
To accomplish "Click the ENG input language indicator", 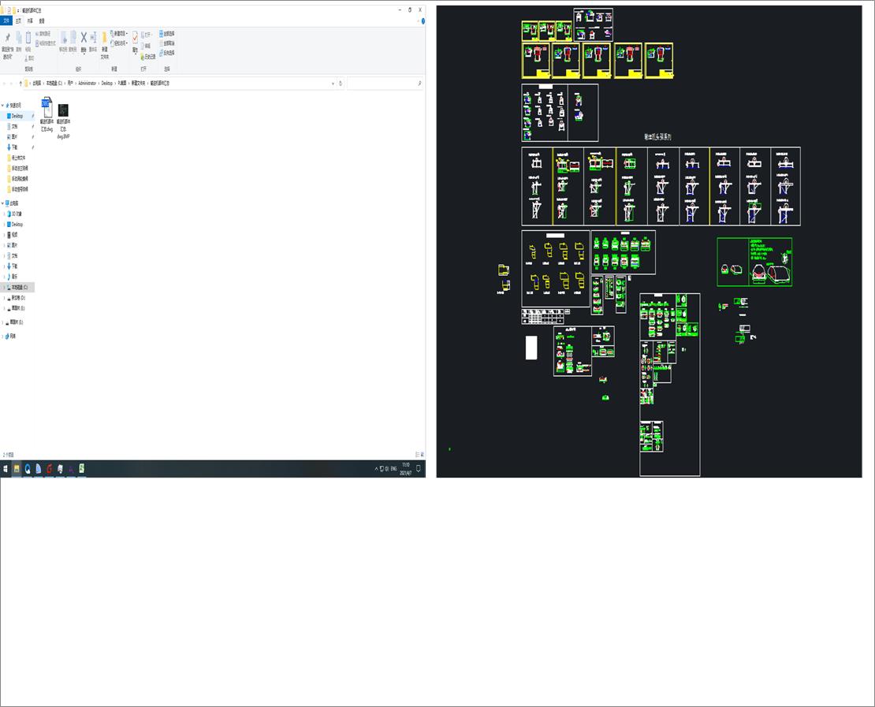I will tap(393, 469).
